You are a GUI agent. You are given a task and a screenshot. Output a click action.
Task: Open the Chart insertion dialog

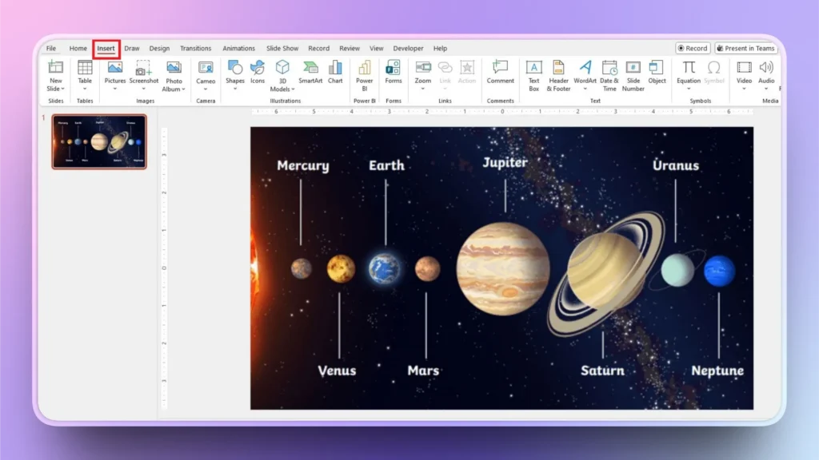tap(335, 76)
